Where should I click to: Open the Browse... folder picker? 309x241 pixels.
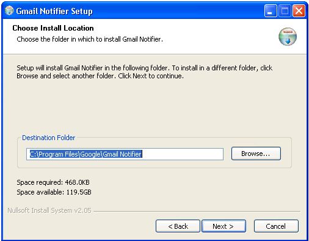click(256, 154)
